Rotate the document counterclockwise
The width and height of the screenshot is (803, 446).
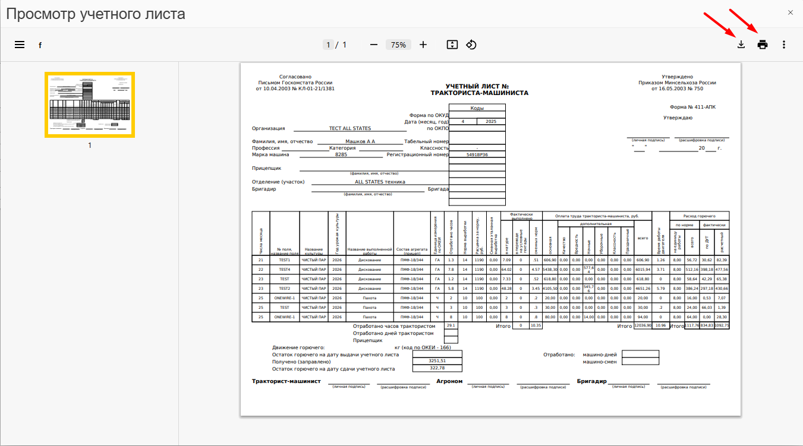(471, 45)
